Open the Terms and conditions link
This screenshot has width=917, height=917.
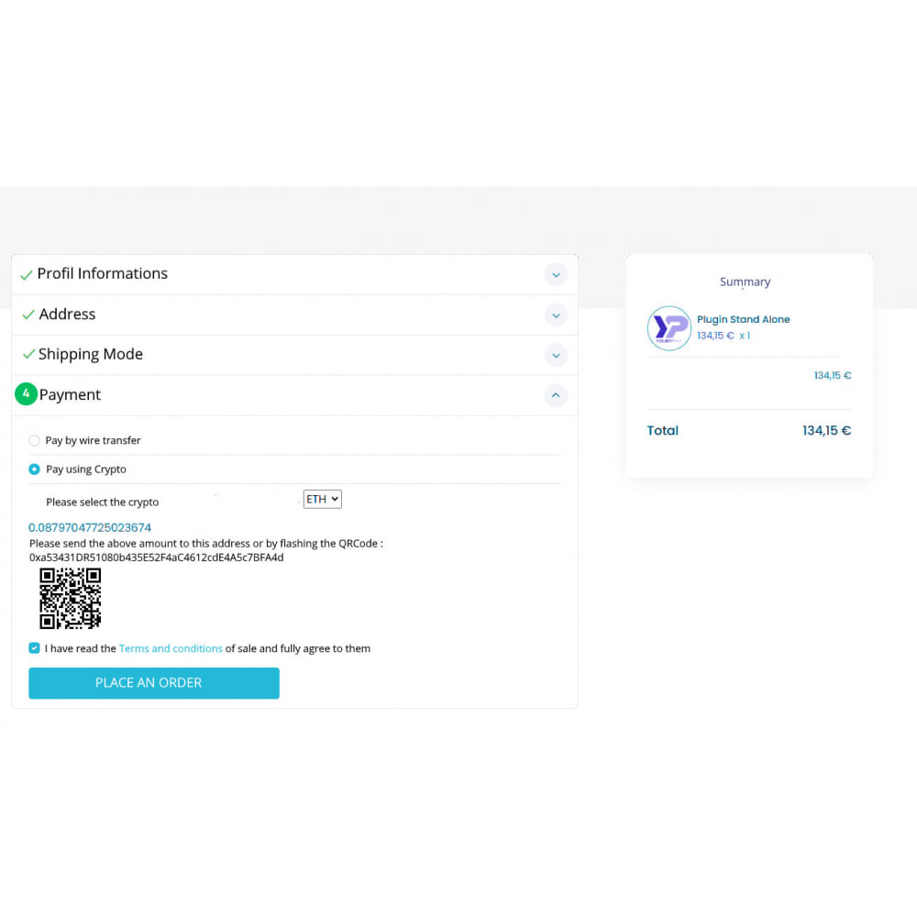[x=171, y=648]
